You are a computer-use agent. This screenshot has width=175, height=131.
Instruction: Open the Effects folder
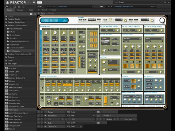[12, 32]
